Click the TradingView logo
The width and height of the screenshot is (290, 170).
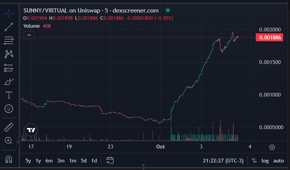coord(31,130)
